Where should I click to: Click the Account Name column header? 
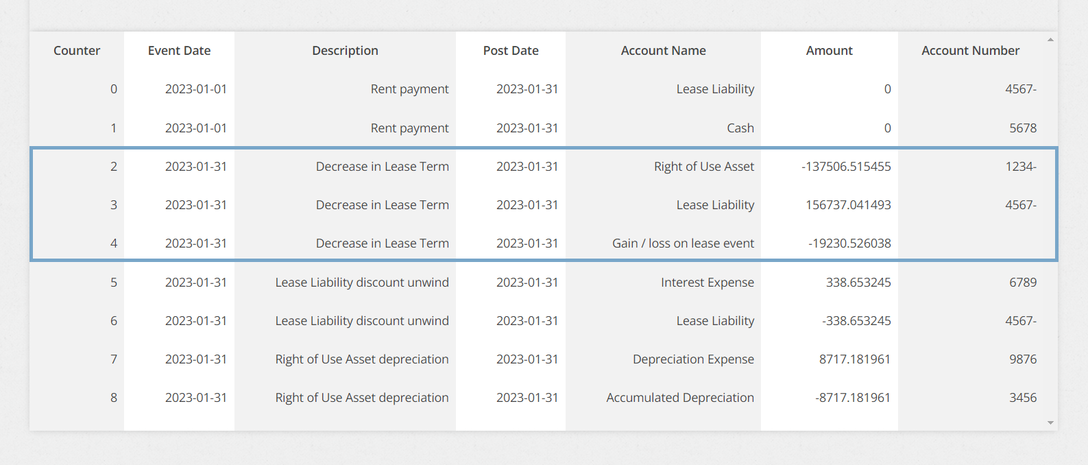coord(663,51)
